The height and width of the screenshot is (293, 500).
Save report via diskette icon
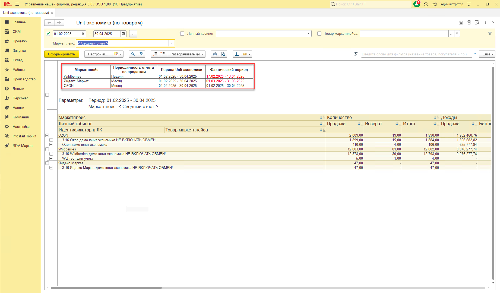461,23
